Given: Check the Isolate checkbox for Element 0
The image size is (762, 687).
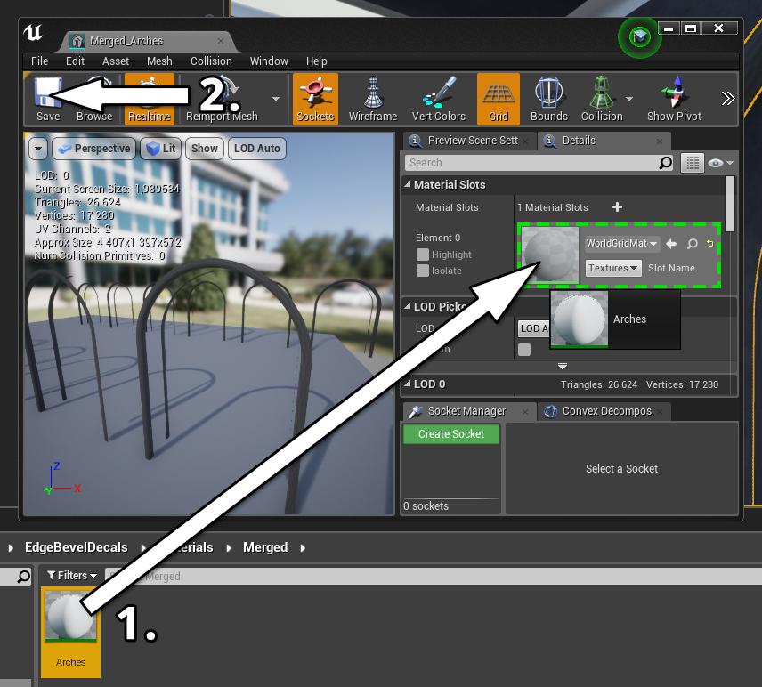Looking at the screenshot, I should coord(423,271).
